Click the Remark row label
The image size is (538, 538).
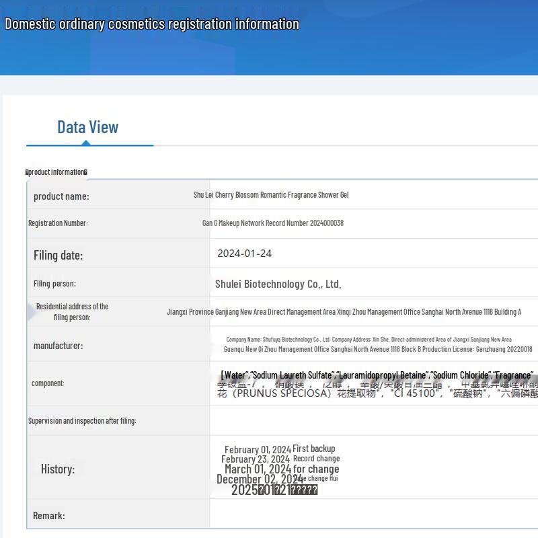[49, 516]
